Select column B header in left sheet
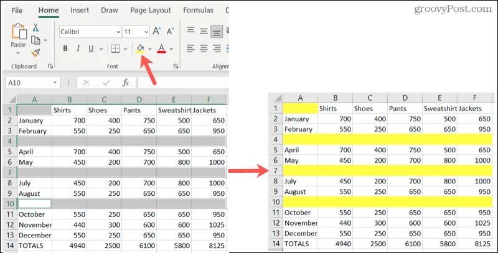 click(69, 100)
